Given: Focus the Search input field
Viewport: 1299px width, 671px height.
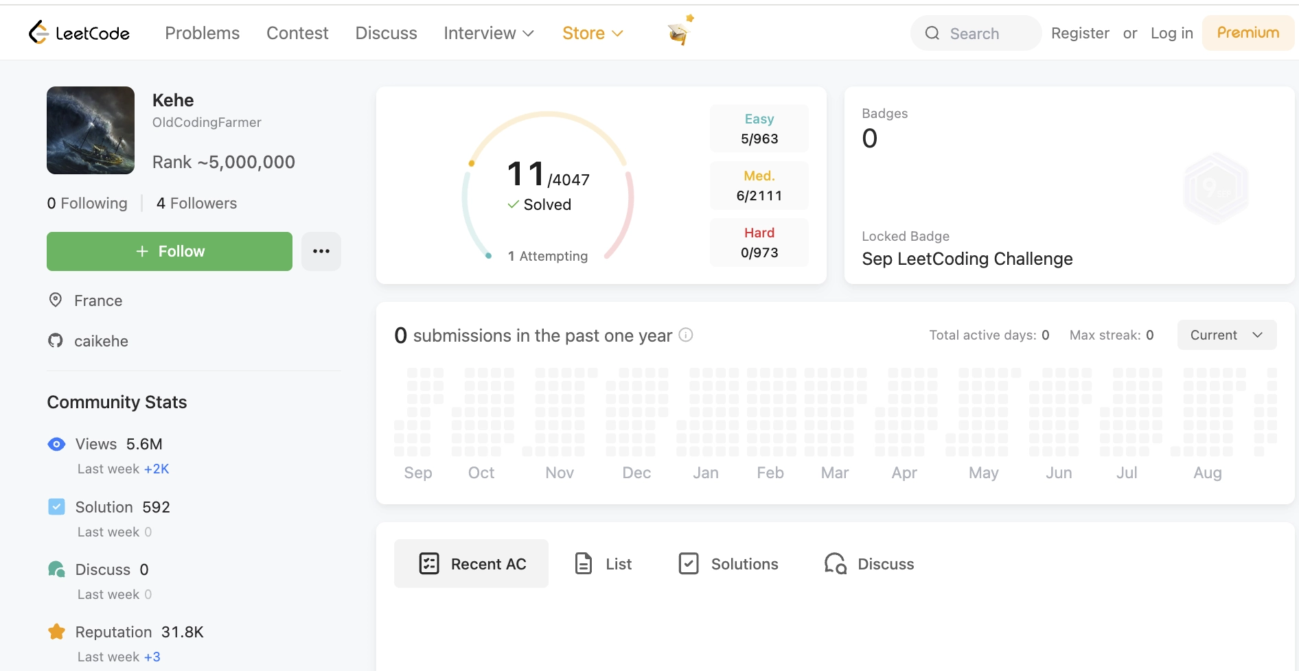Looking at the screenshot, I should click(976, 33).
